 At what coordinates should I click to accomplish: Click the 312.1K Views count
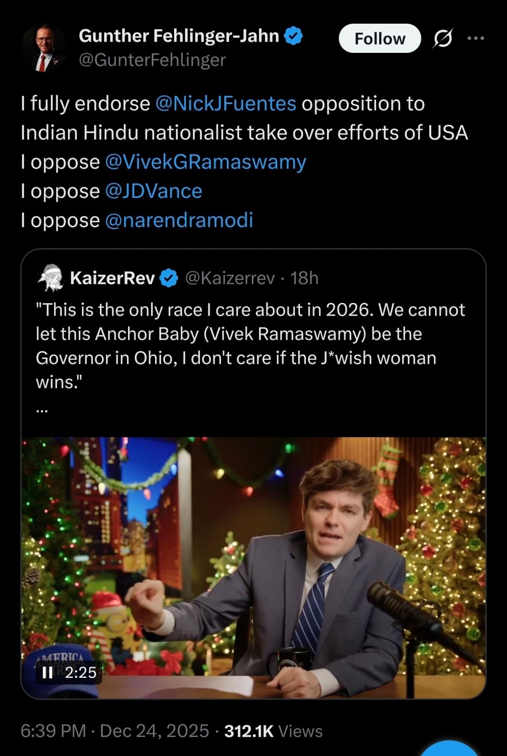[x=273, y=731]
